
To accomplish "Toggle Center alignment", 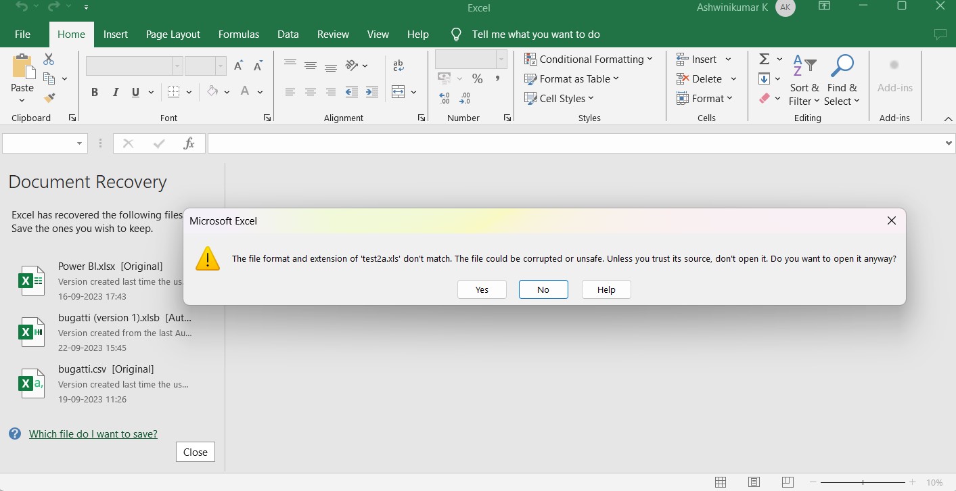I will pyautogui.click(x=311, y=92).
